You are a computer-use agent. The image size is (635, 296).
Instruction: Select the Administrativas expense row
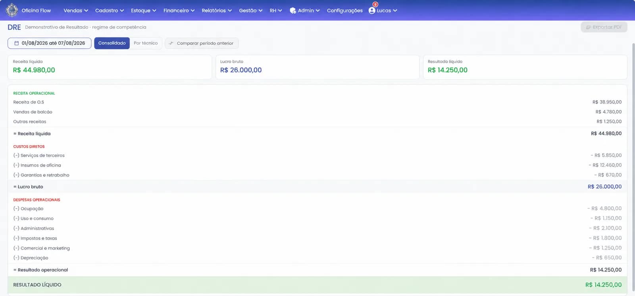click(x=317, y=228)
